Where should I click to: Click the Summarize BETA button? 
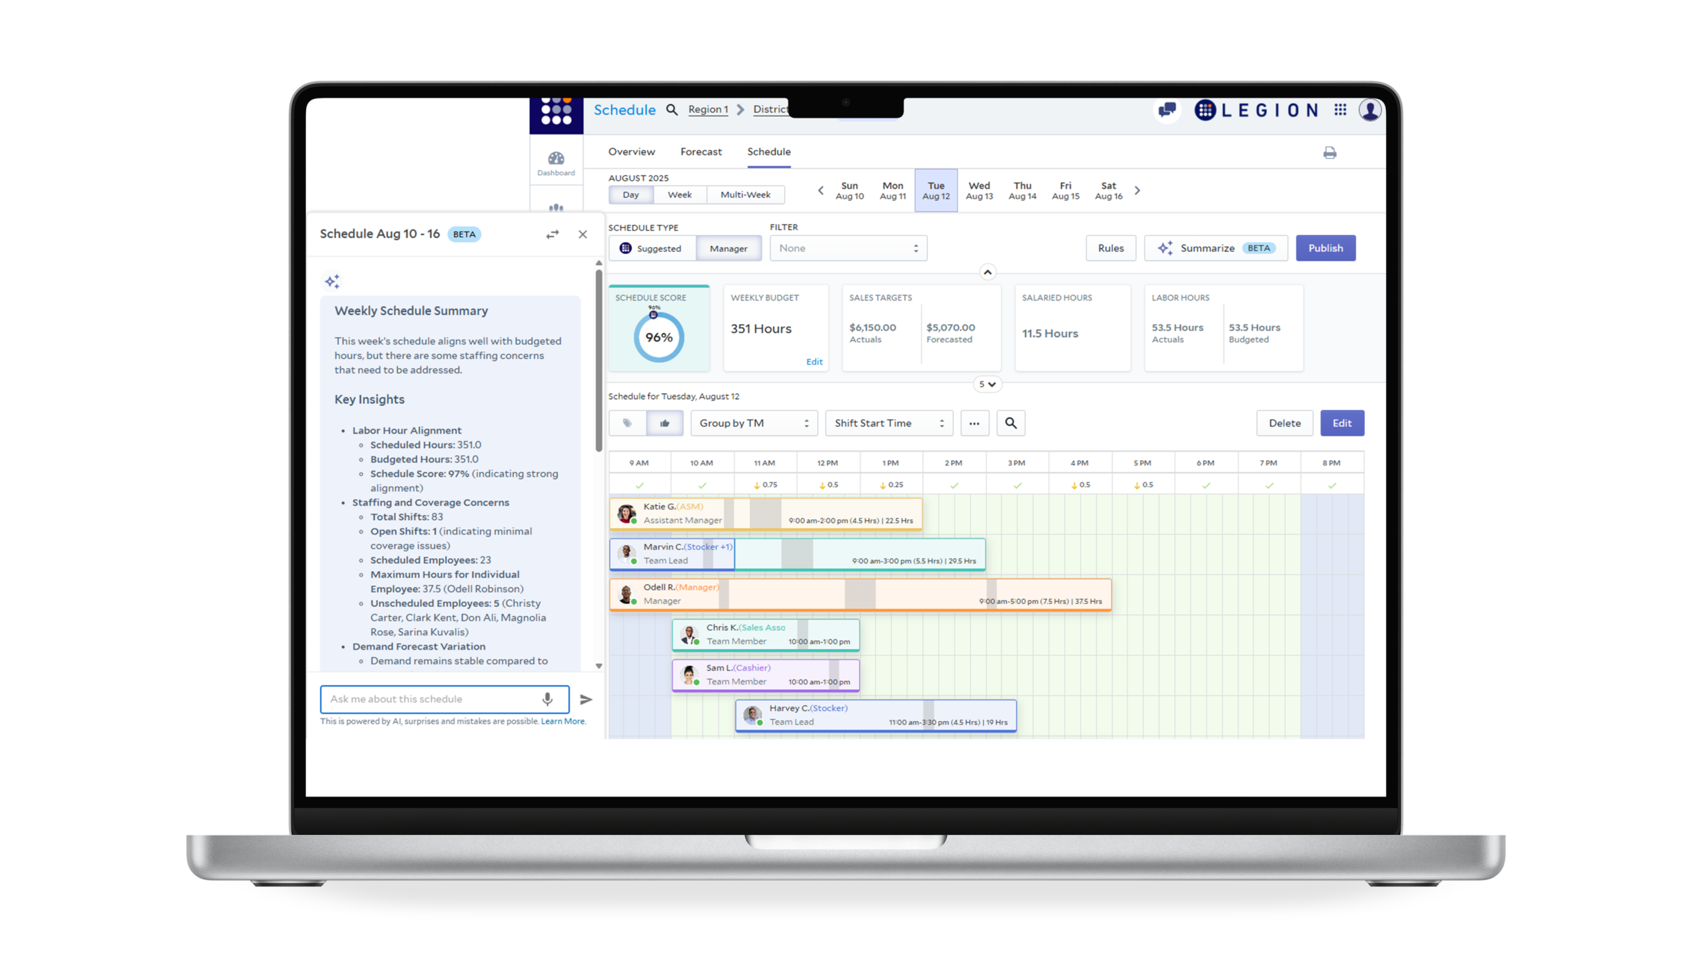(1215, 248)
